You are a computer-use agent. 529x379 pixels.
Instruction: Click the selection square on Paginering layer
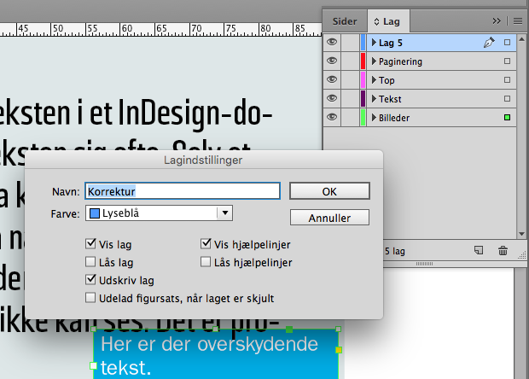tap(508, 61)
